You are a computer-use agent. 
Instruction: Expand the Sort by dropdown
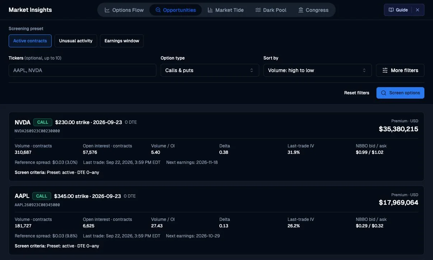(317, 70)
